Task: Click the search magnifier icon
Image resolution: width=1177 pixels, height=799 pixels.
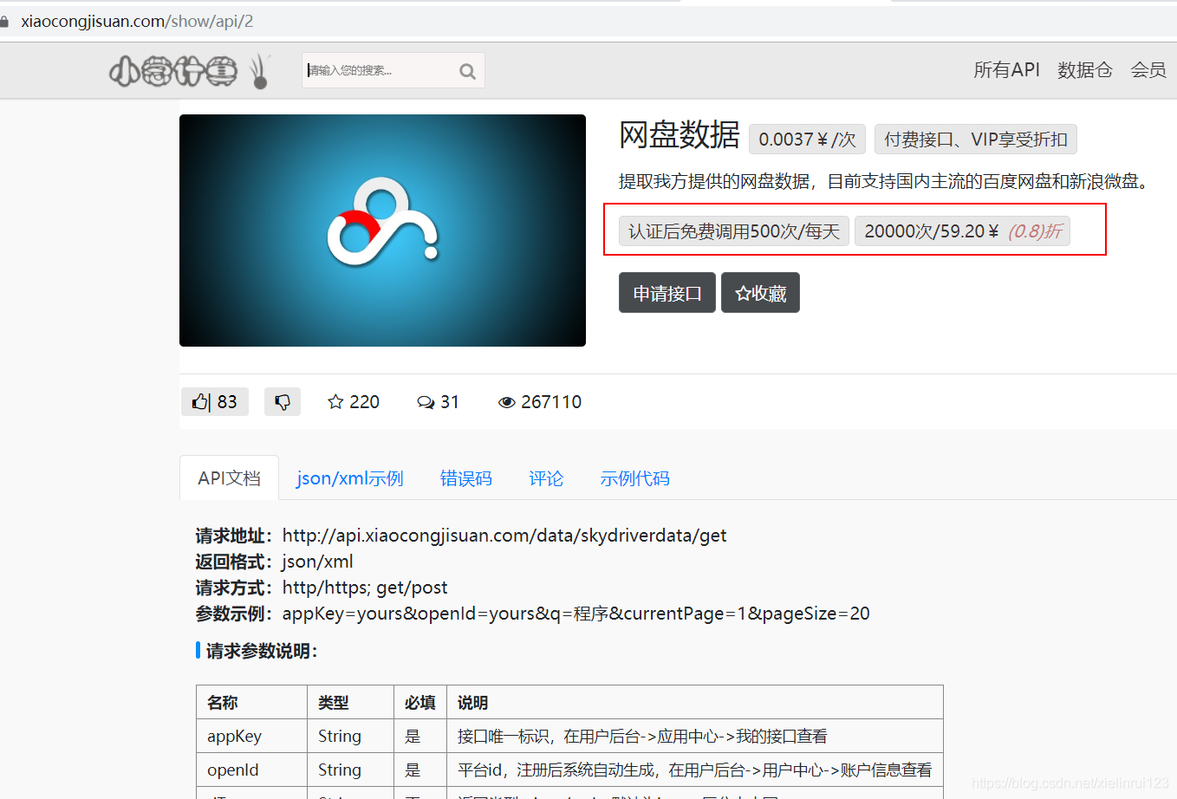Action: click(467, 71)
